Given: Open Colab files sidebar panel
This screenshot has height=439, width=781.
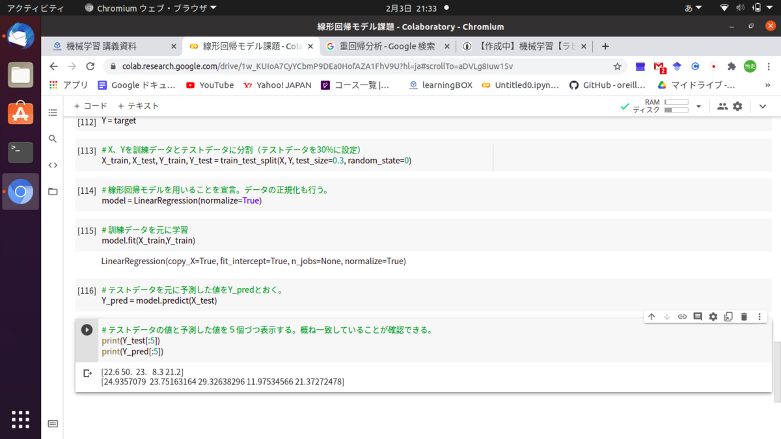Looking at the screenshot, I should coord(53,191).
